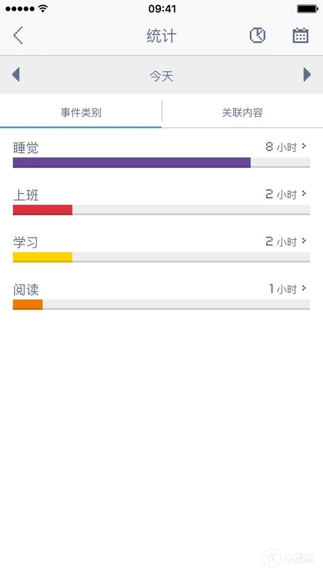Tap the 统计 page title
The height and width of the screenshot is (574, 323).
tap(161, 36)
